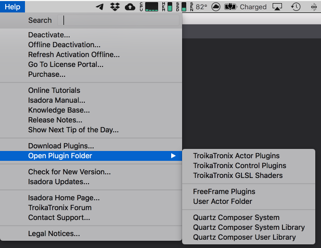Open Online Tutorials
This screenshot has width=321, height=248.
[x=91, y=90]
